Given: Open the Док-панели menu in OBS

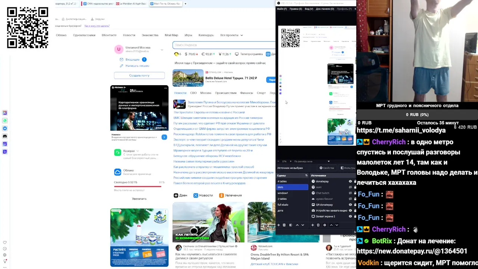Looking at the screenshot, I should pyautogui.click(x=325, y=9).
